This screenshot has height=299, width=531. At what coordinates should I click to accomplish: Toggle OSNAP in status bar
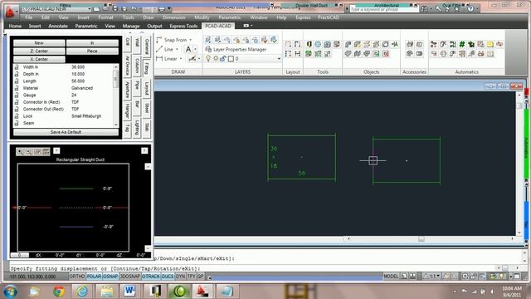(110, 277)
